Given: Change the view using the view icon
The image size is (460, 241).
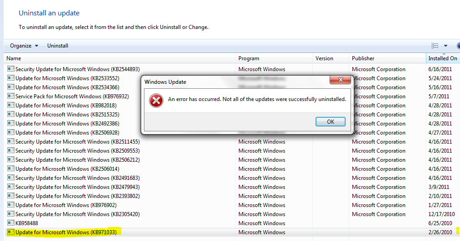Looking at the screenshot, I should tap(435, 46).
